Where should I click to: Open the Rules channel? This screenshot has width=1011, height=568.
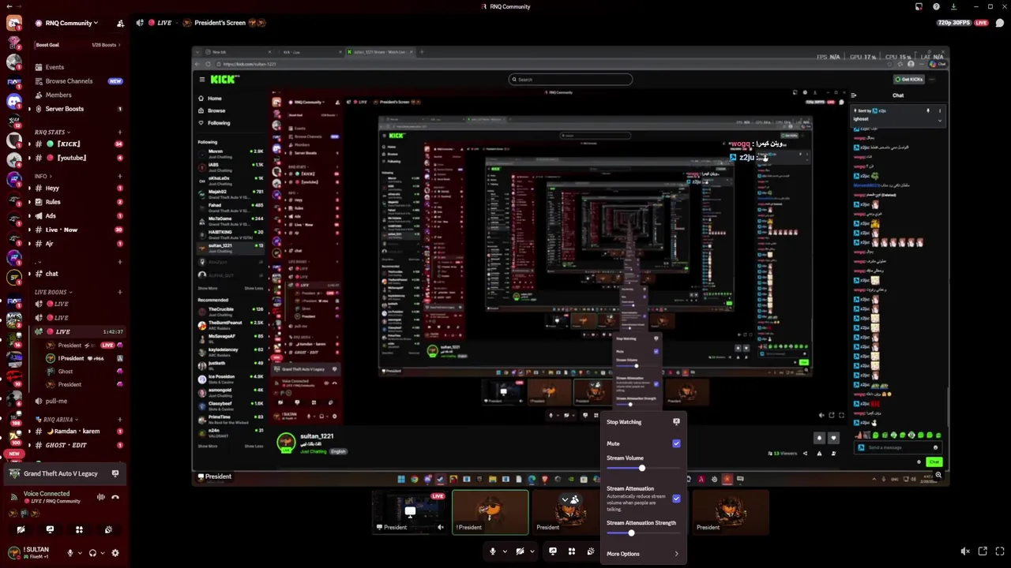point(77,202)
